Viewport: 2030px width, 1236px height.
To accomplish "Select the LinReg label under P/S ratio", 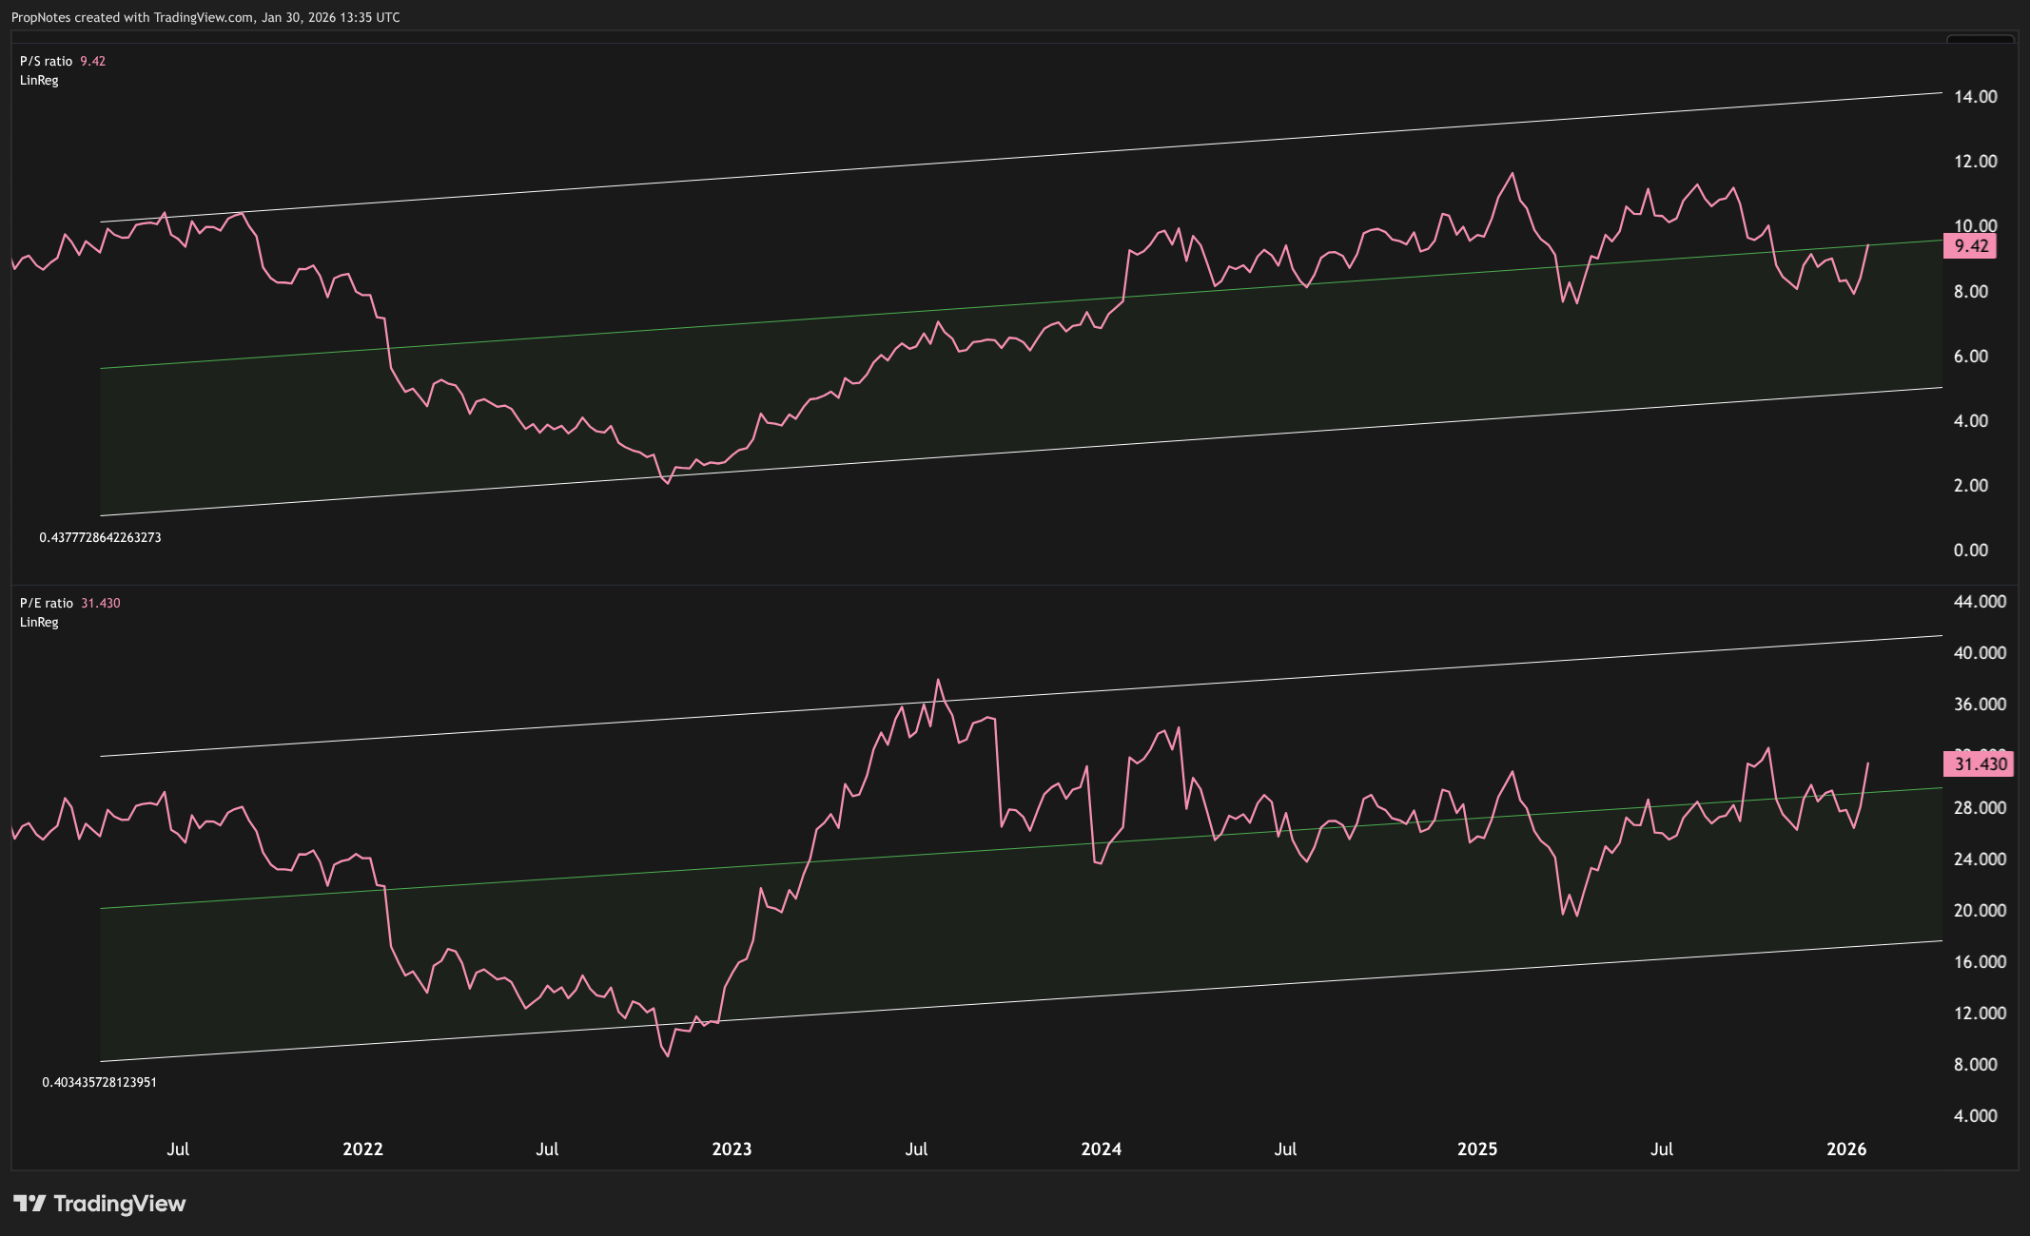I will pyautogui.click(x=39, y=80).
